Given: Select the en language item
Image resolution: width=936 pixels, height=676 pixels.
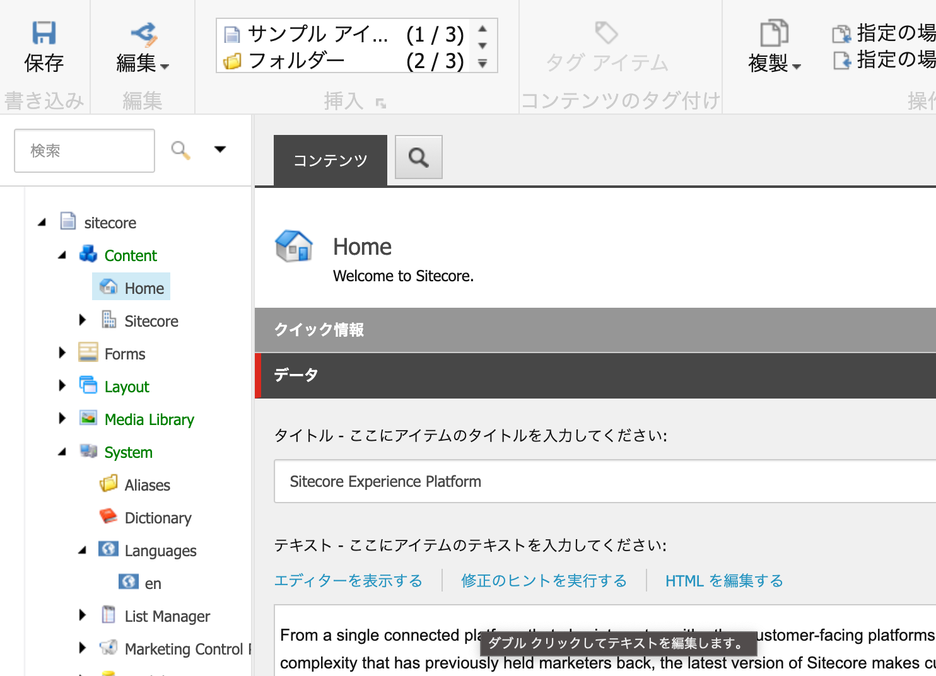Looking at the screenshot, I should click(153, 584).
